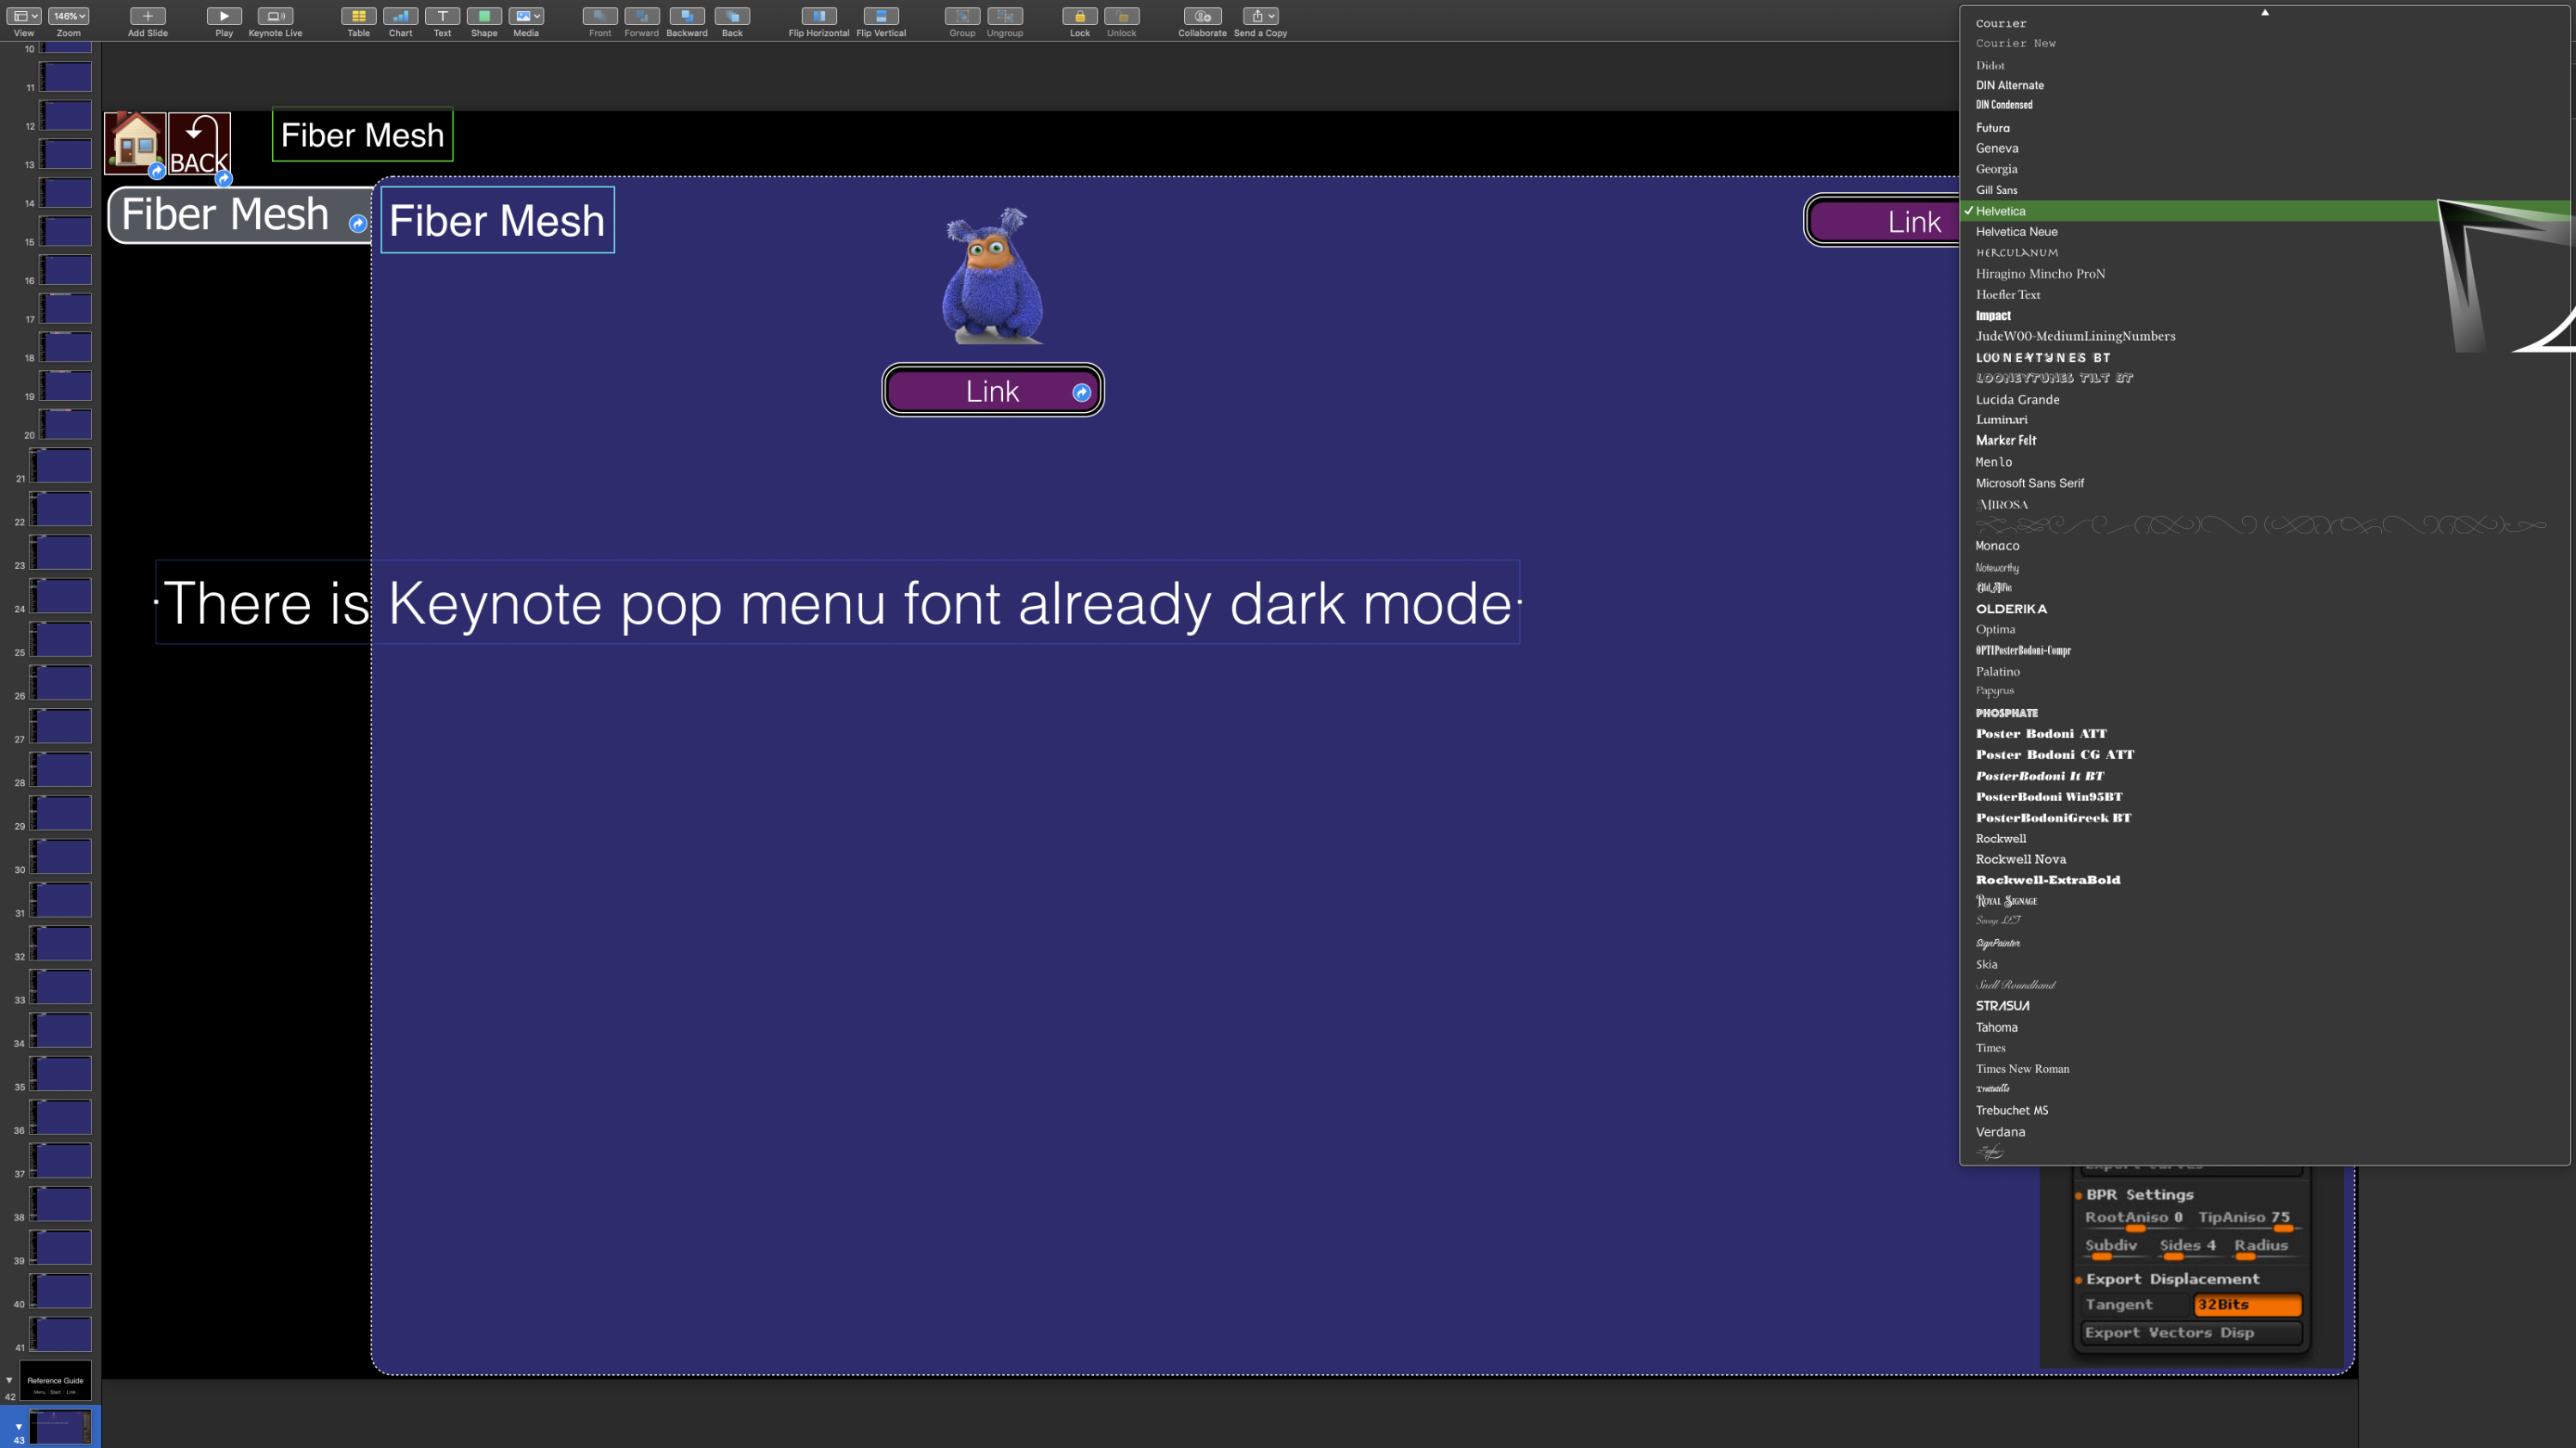
Task: Choose Monaco from the font menu
Action: (2264, 546)
